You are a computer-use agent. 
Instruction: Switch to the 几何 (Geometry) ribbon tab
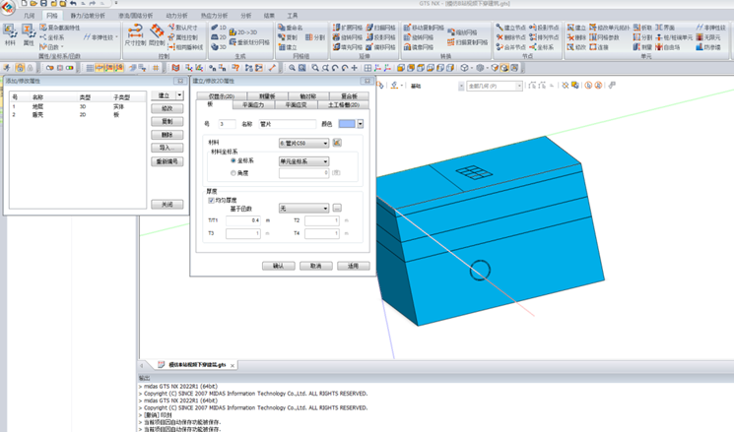(x=29, y=16)
